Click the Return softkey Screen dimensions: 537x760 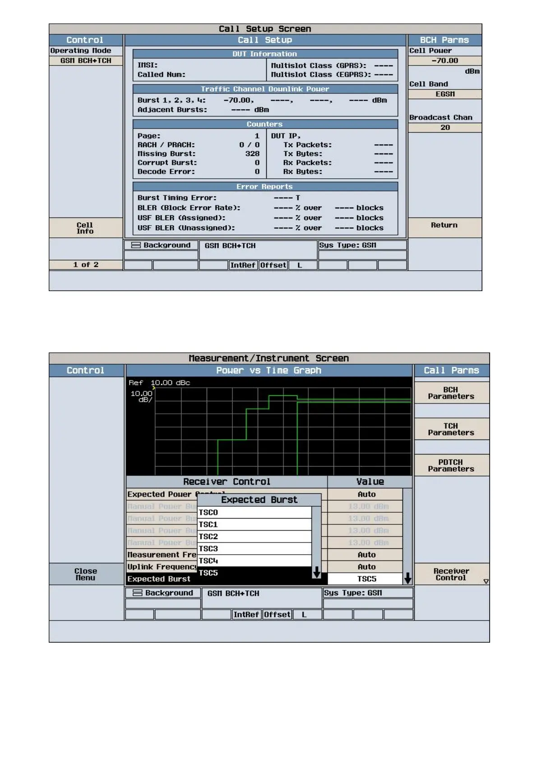[444, 228]
